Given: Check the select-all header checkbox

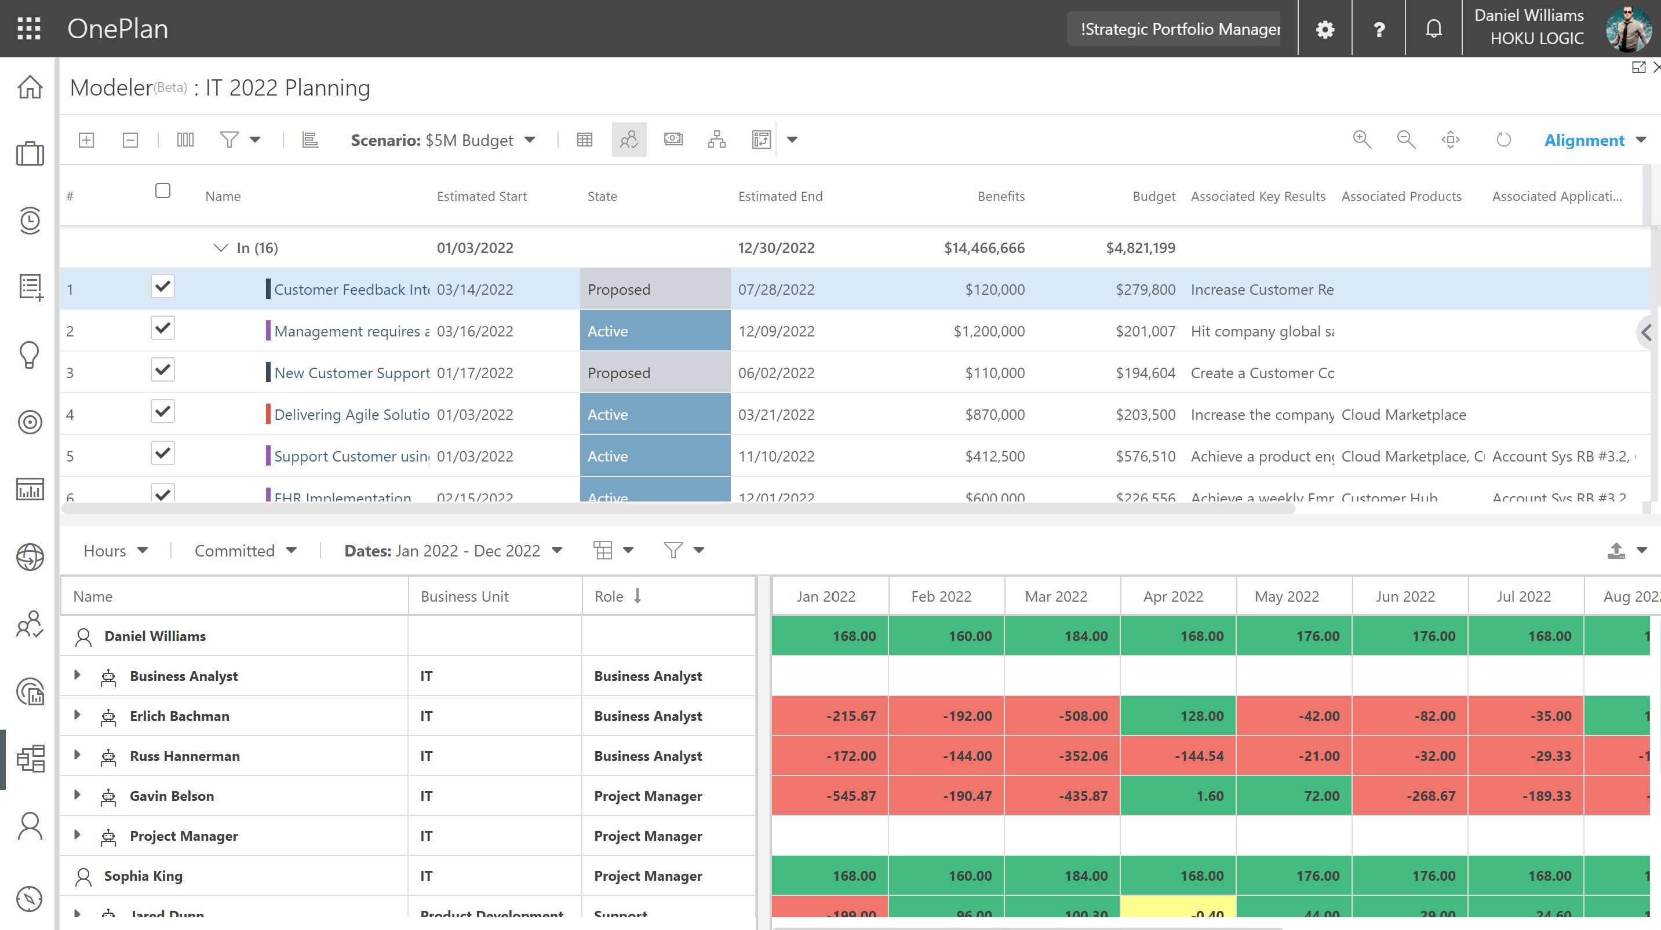Looking at the screenshot, I should pyautogui.click(x=162, y=191).
